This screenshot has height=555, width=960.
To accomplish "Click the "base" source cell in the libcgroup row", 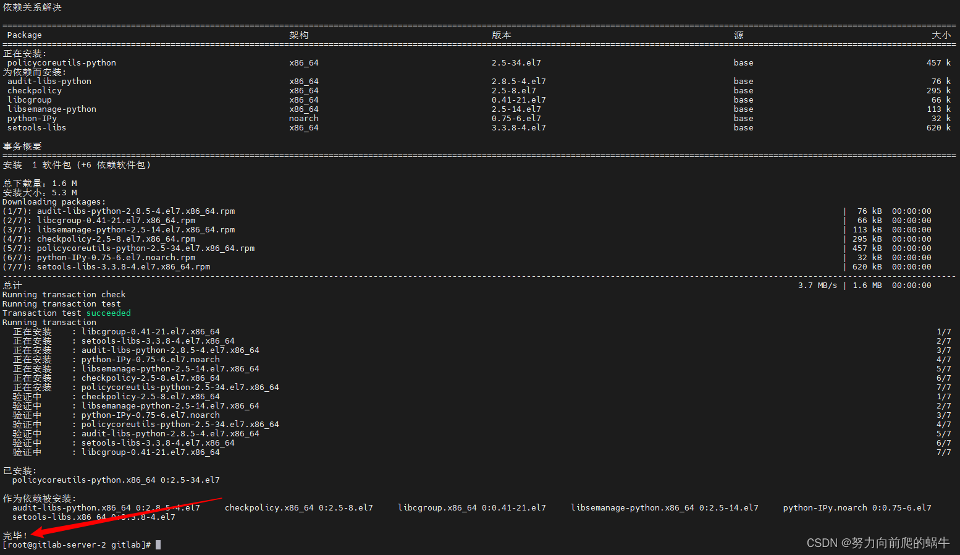I will click(744, 100).
